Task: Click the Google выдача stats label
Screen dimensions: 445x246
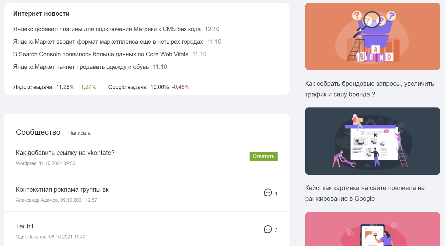Action: tap(127, 87)
